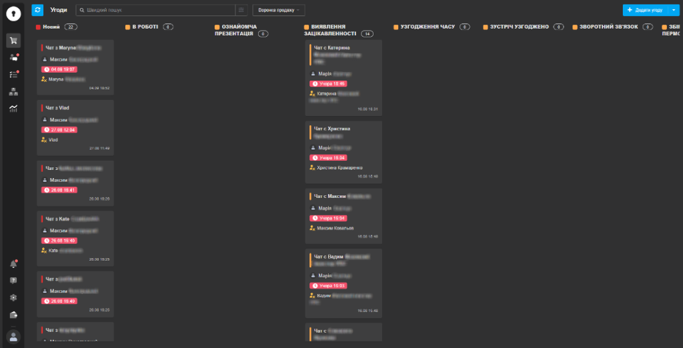The height and width of the screenshot is (348, 683).
Task: Click the Додати угоду button
Action: (x=644, y=10)
